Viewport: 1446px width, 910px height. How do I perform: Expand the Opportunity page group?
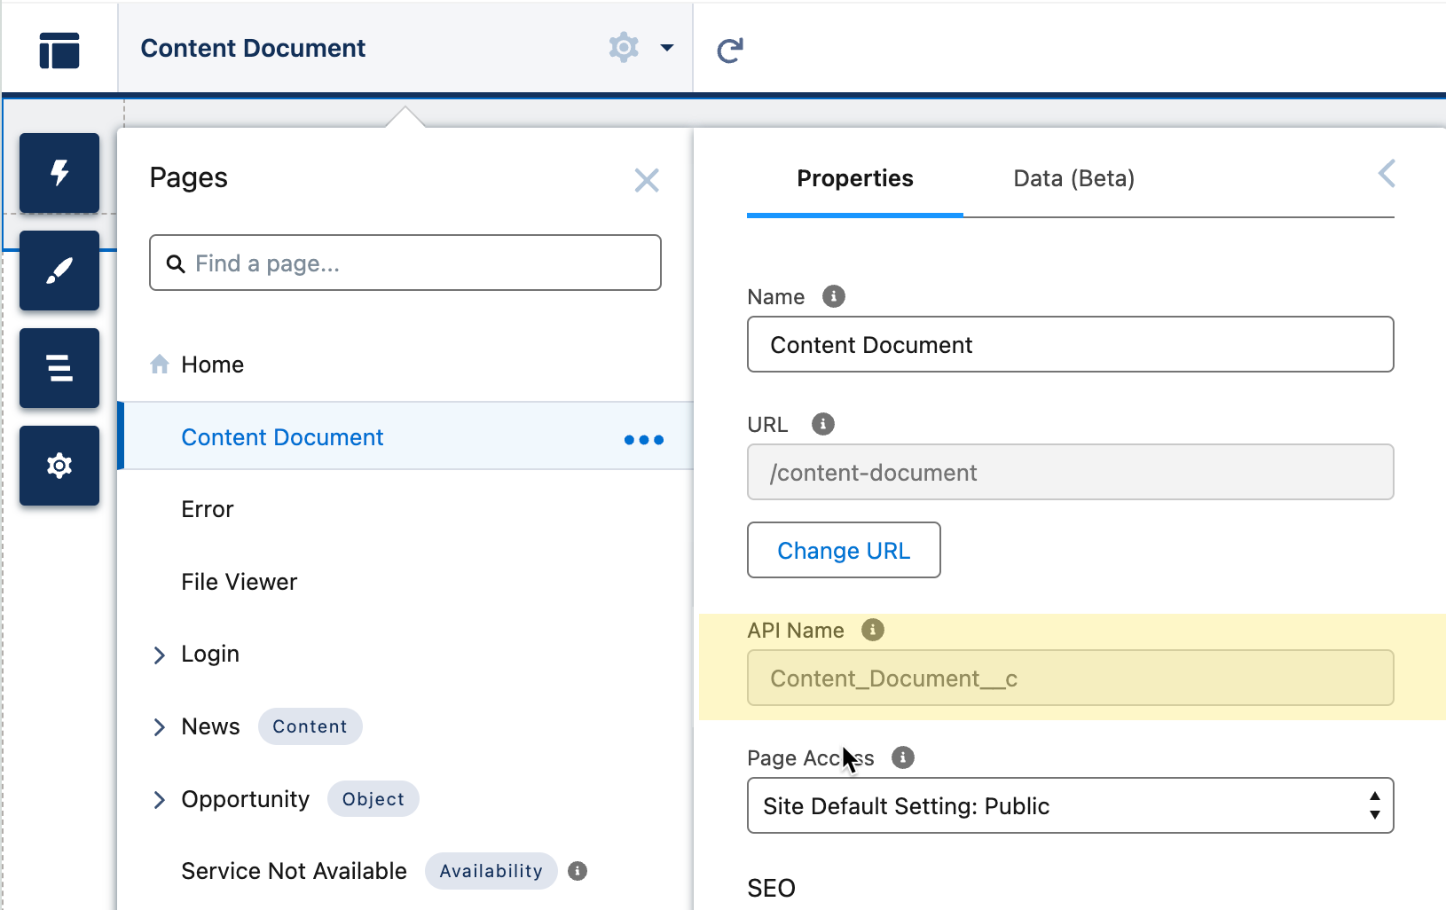point(160,800)
